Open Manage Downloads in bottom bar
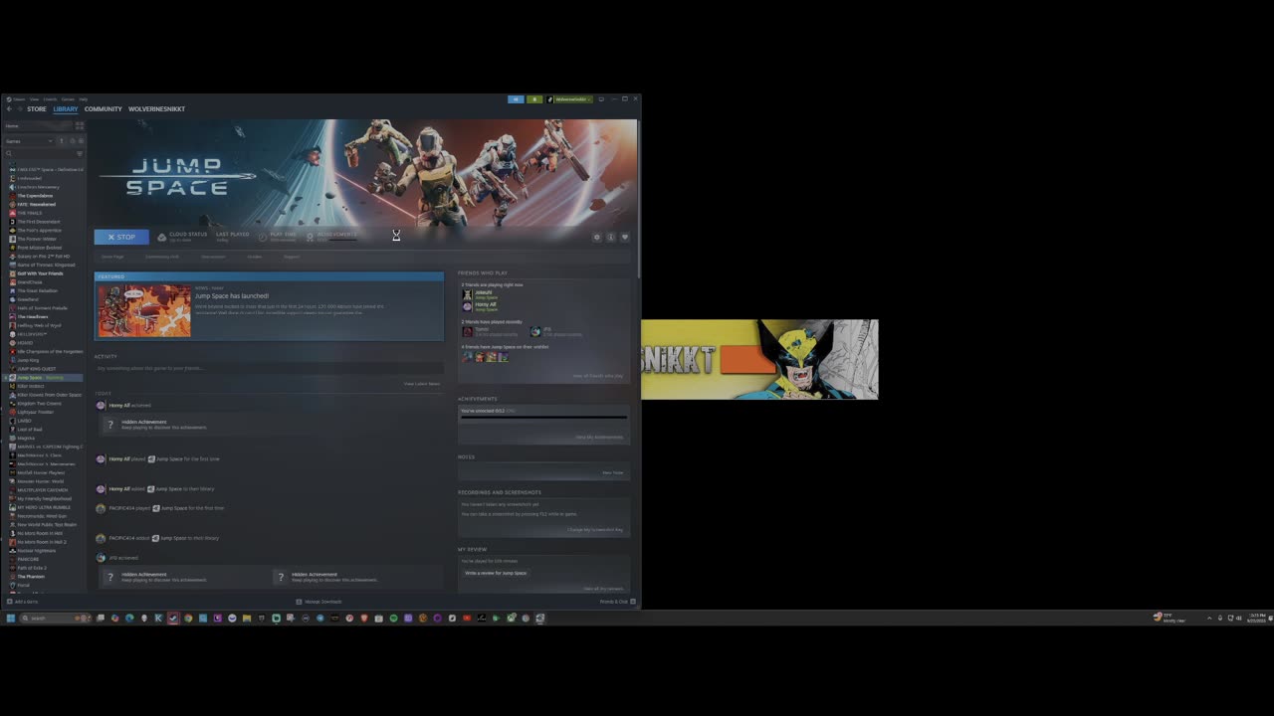This screenshot has width=1274, height=716. (x=319, y=602)
